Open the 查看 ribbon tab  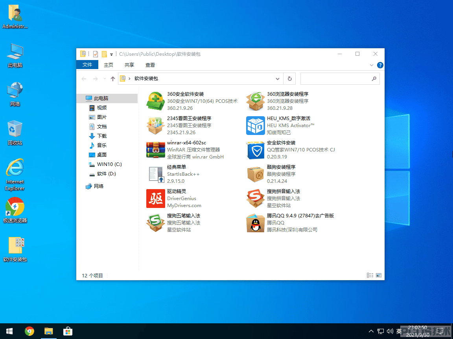150,65
